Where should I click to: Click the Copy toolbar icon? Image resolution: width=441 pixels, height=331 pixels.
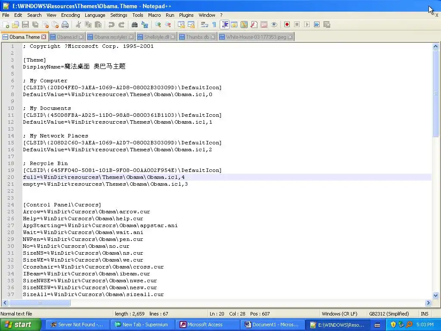[x=88, y=25]
